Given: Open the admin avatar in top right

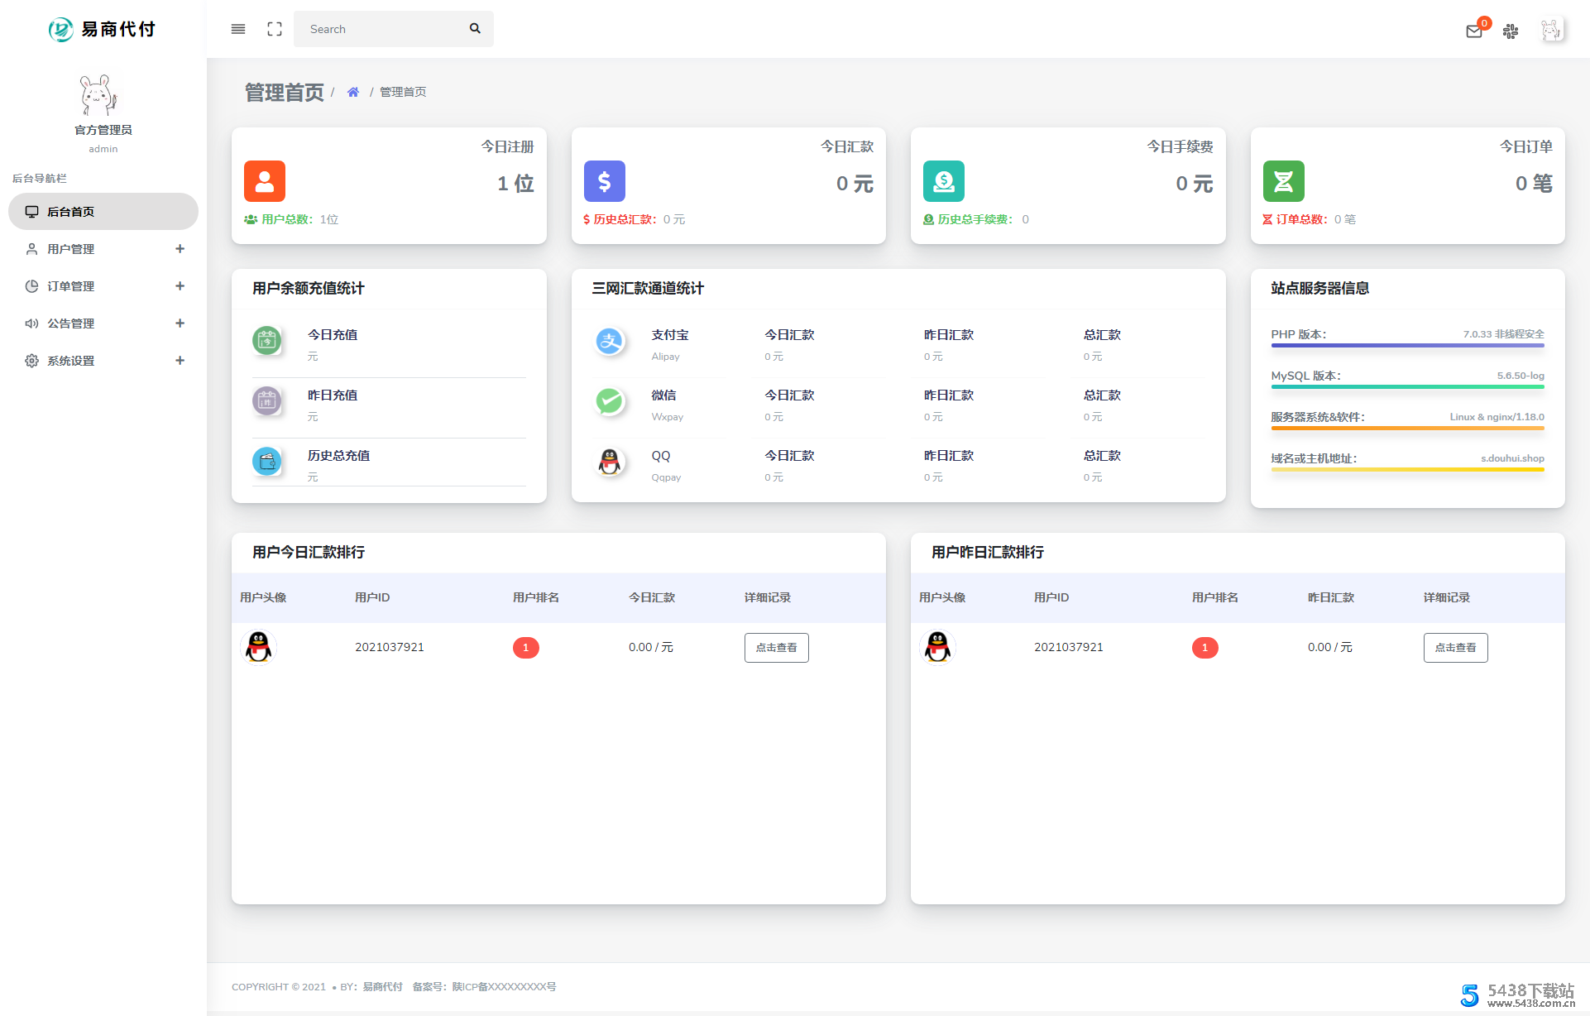Looking at the screenshot, I should (1550, 31).
